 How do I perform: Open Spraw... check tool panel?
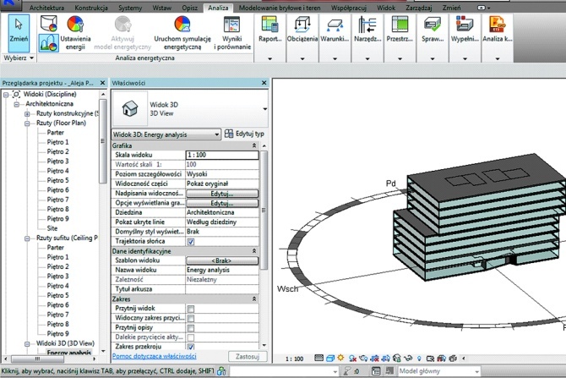432,25
